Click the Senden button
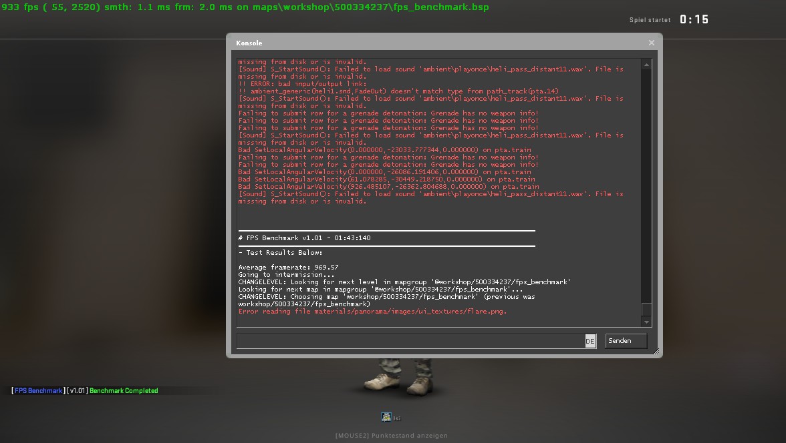786x443 pixels. [626, 341]
